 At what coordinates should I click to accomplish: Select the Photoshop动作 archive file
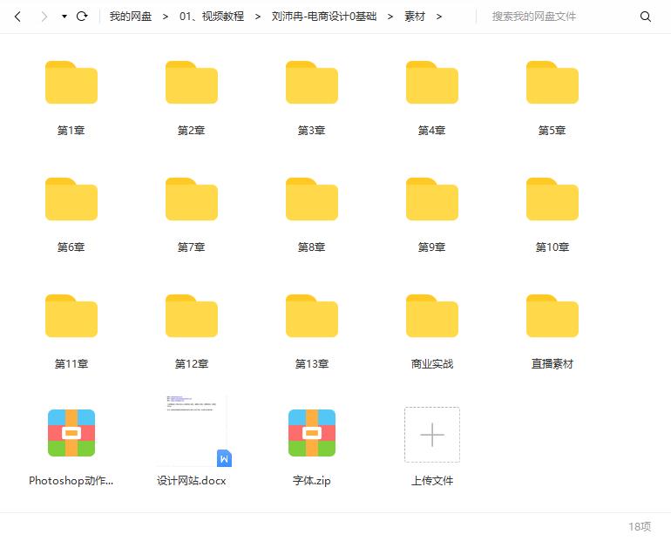tap(71, 434)
